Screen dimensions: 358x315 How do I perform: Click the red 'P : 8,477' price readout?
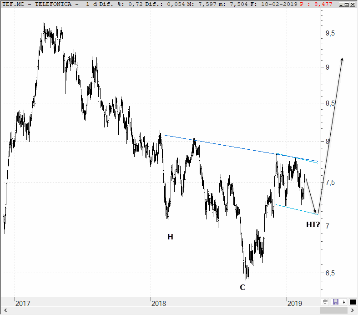[316, 4]
